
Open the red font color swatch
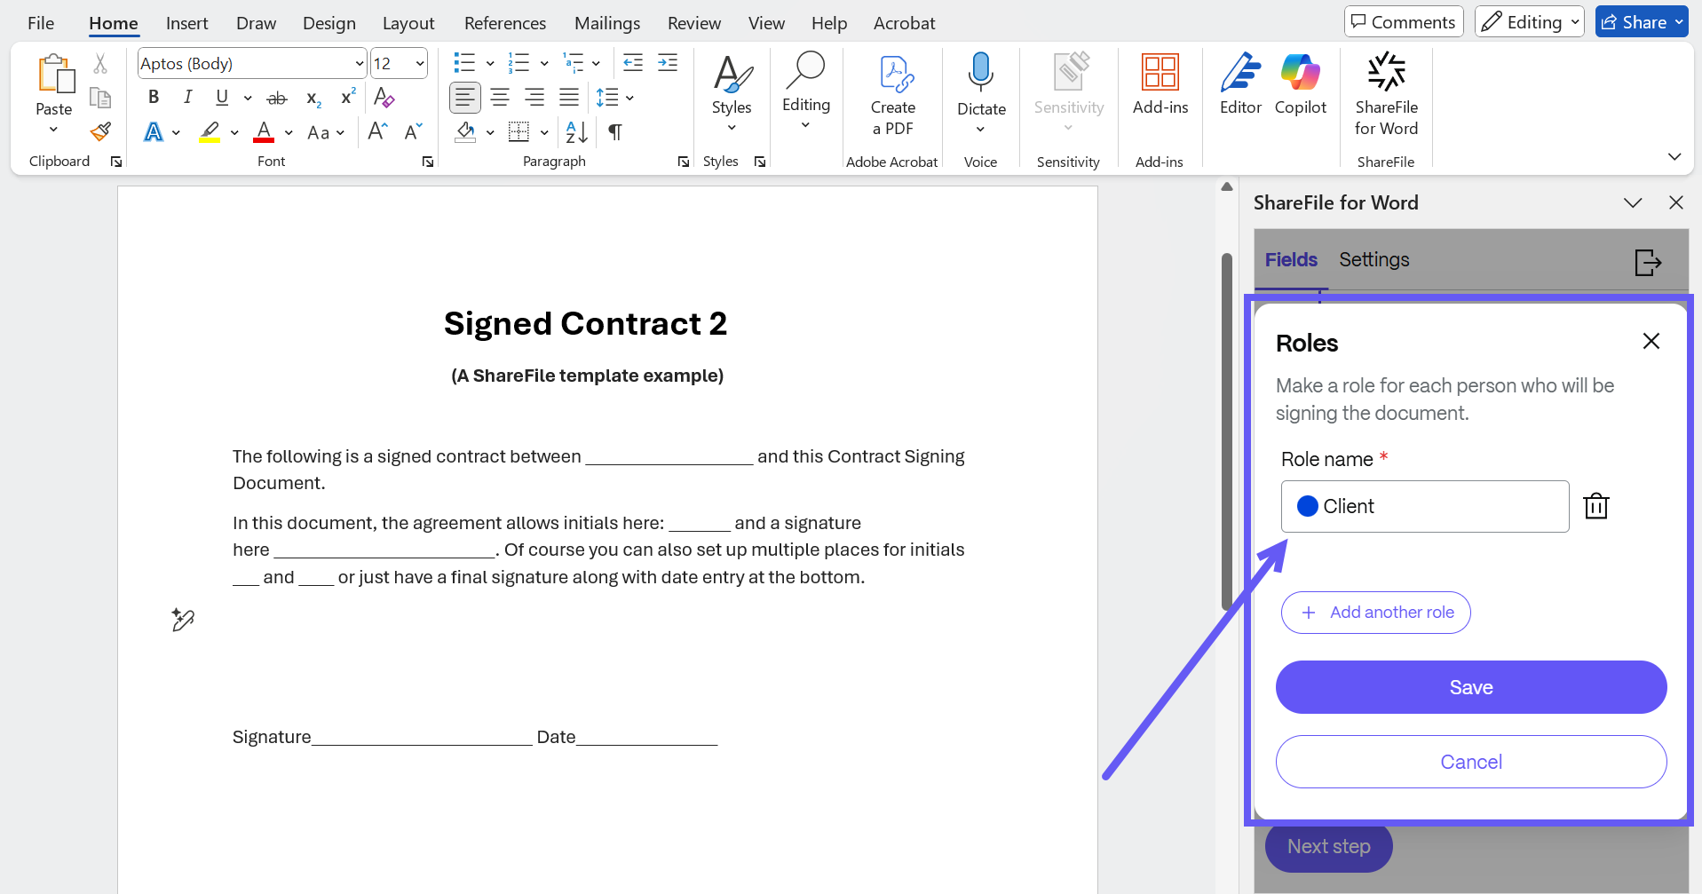[264, 132]
